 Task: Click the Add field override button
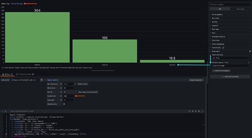tap(230, 76)
